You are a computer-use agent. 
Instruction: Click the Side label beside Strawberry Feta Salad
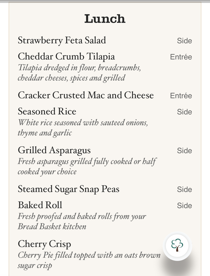(184, 41)
